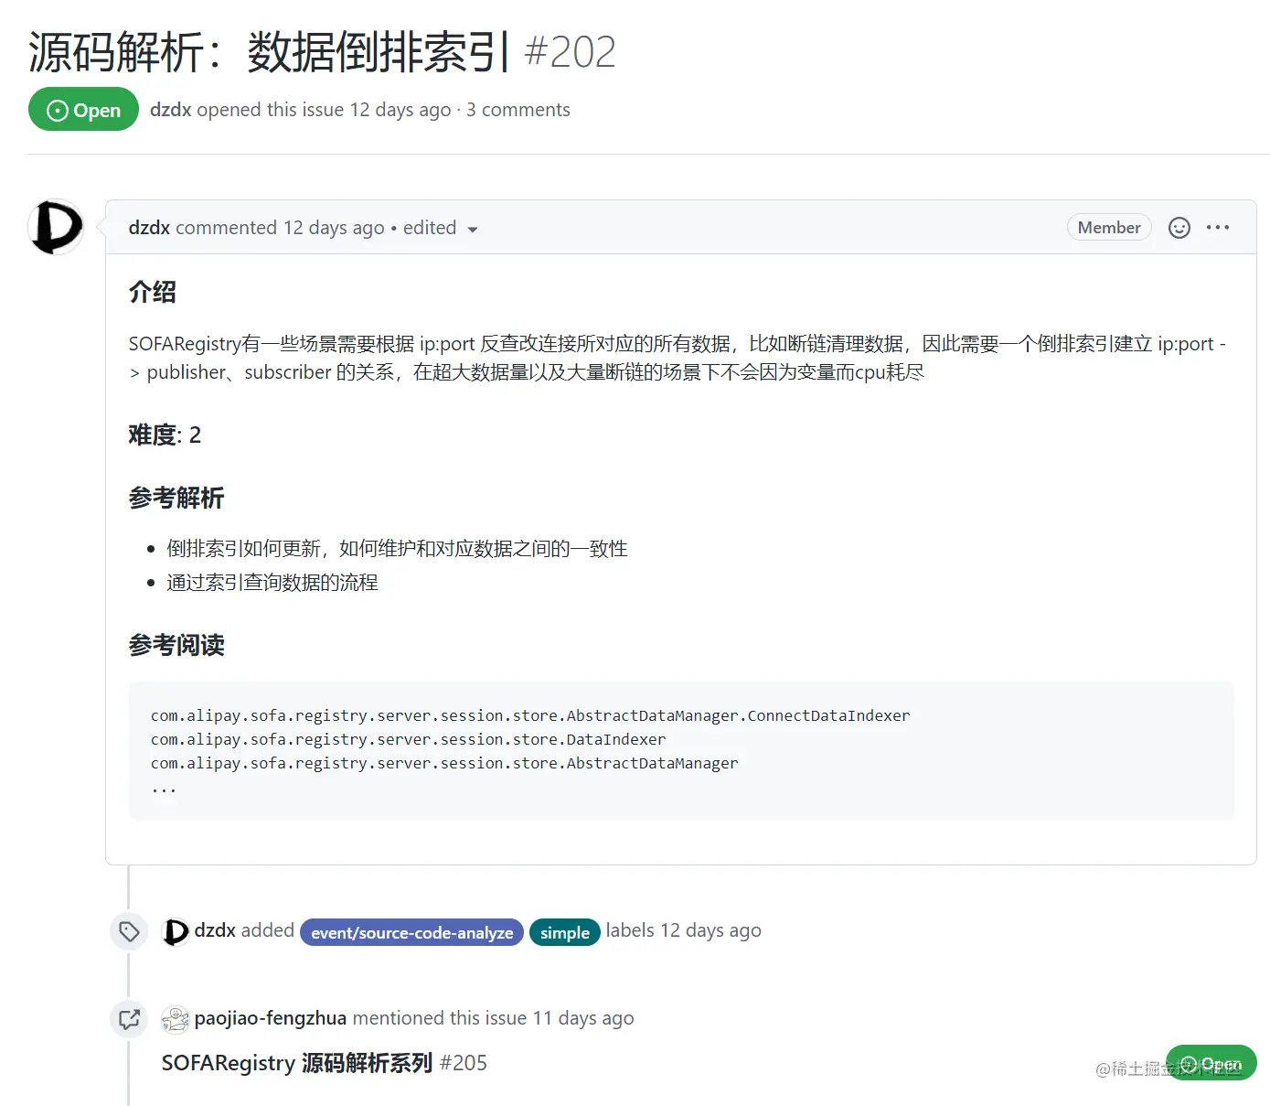The width and height of the screenshot is (1270, 1106).
Task: Expand the edited history dropdown arrow
Action: [473, 230]
